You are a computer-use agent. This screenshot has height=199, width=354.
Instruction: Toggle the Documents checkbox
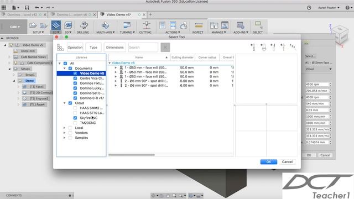70,69
